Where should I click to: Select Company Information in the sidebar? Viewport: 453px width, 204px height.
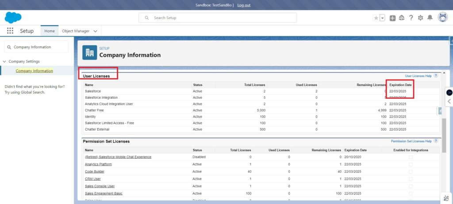pyautogui.click(x=34, y=71)
